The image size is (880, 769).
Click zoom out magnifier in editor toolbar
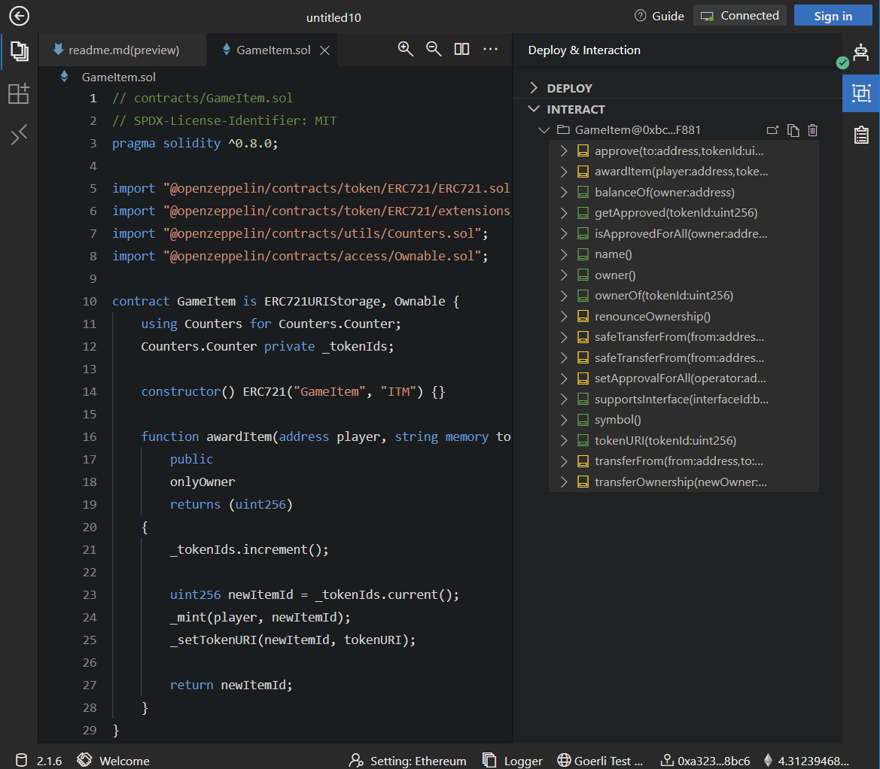tap(434, 49)
